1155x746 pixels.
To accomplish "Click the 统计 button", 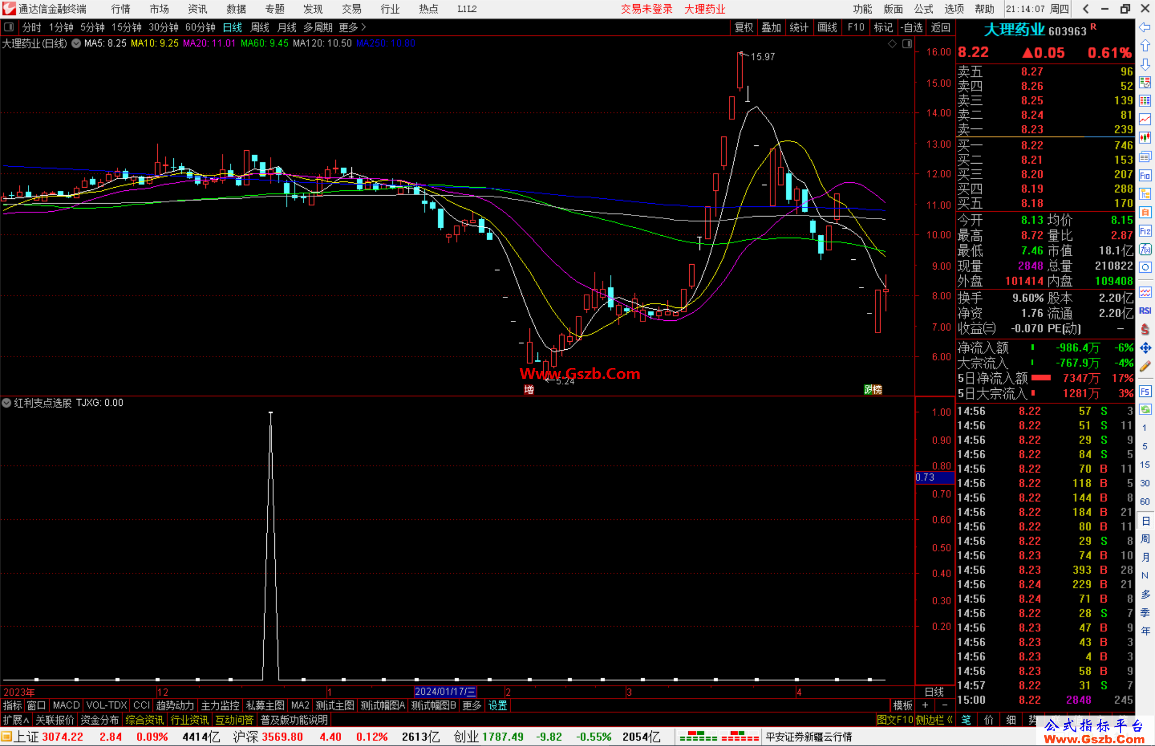I will pyautogui.click(x=799, y=27).
